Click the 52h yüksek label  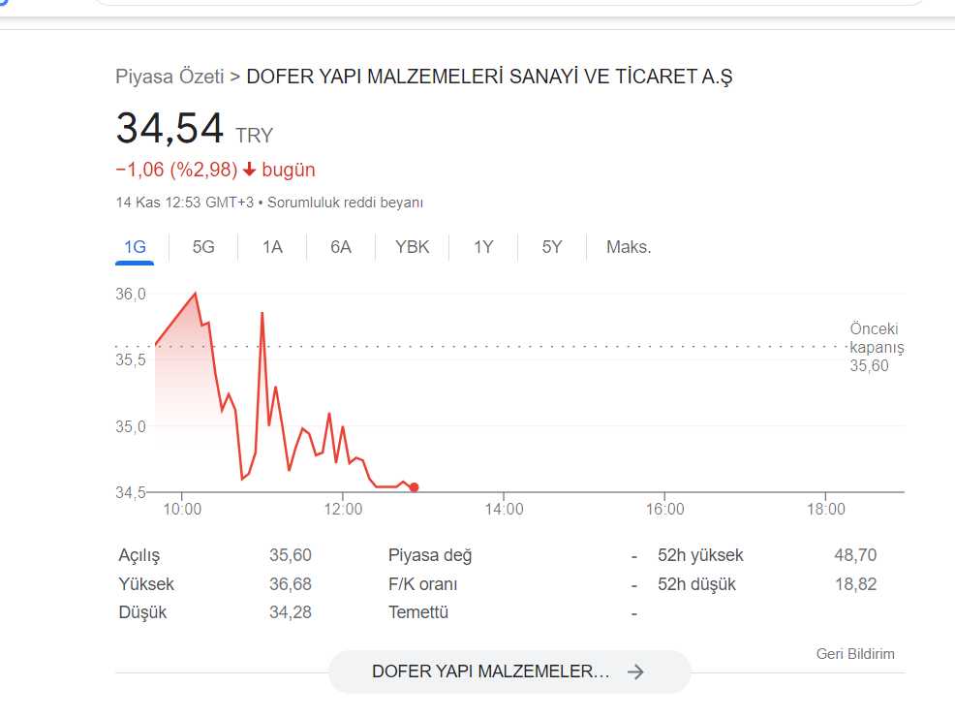pyautogui.click(x=700, y=555)
